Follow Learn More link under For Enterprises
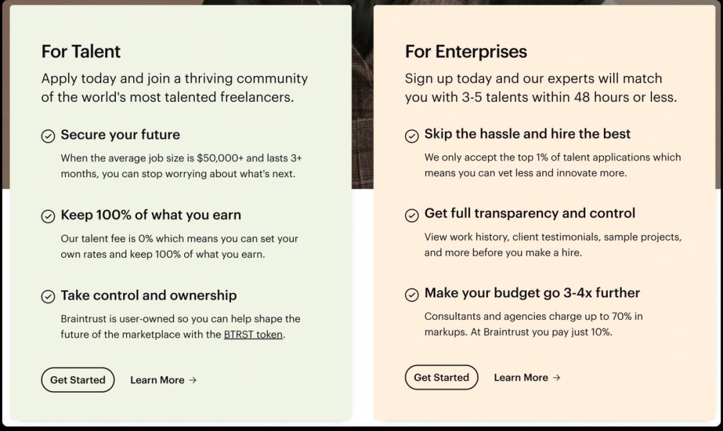This screenshot has height=431, width=723. pos(521,377)
